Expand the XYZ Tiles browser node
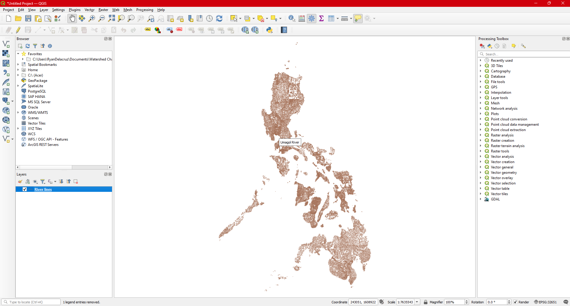Viewport: 570px width, 306px height. [18, 129]
